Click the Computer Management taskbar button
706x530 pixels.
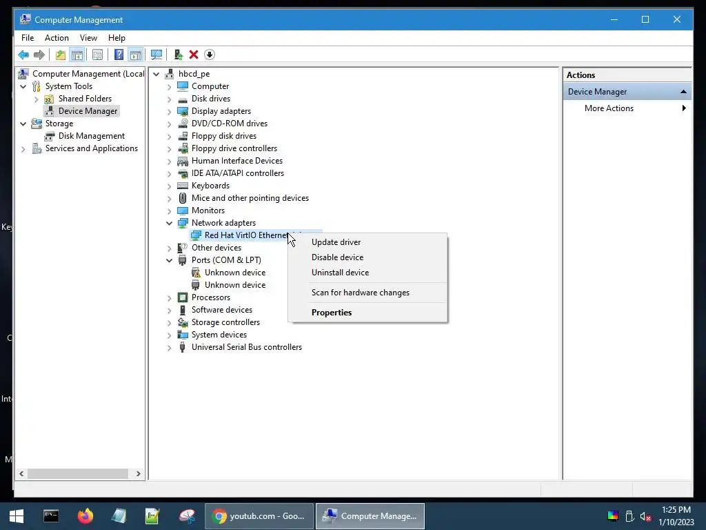(x=370, y=516)
